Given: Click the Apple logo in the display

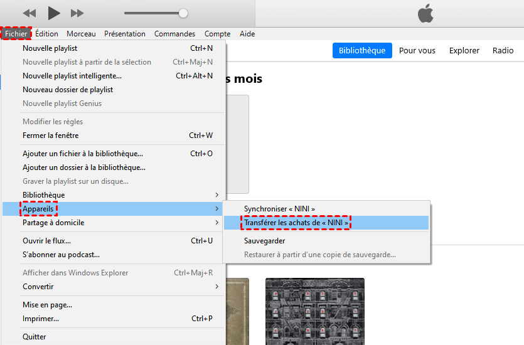Looking at the screenshot, I should pos(425,13).
